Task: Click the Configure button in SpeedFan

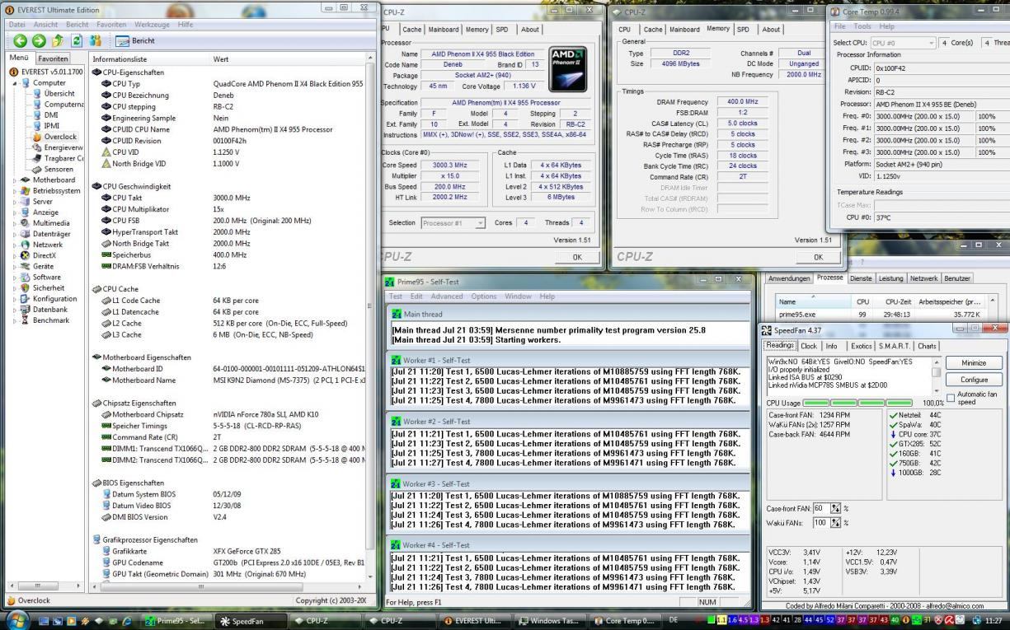Action: 974,380
